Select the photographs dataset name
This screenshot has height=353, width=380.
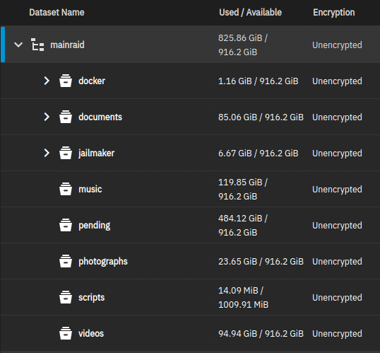coord(103,262)
